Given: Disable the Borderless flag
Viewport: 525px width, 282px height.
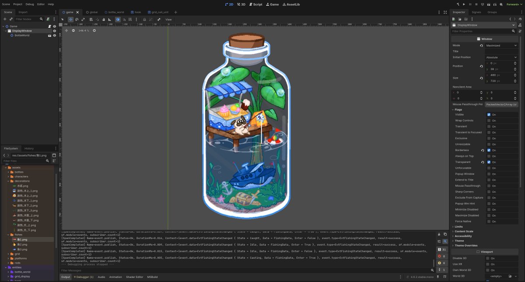Looking at the screenshot, I should coord(489,150).
